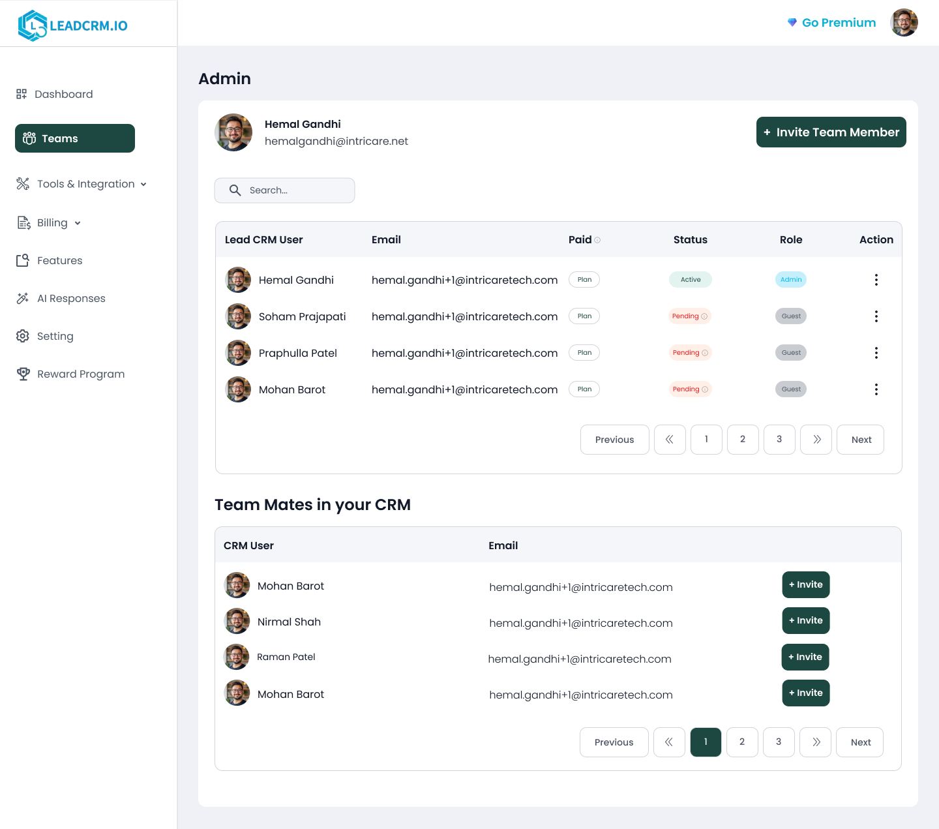Click Next in Team Mates pagination

tap(859, 742)
